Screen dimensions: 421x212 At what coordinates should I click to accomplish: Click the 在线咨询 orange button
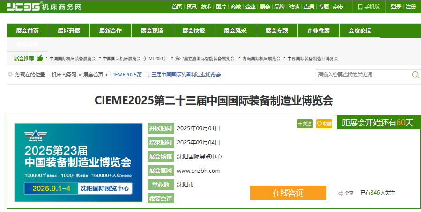tap(288, 193)
